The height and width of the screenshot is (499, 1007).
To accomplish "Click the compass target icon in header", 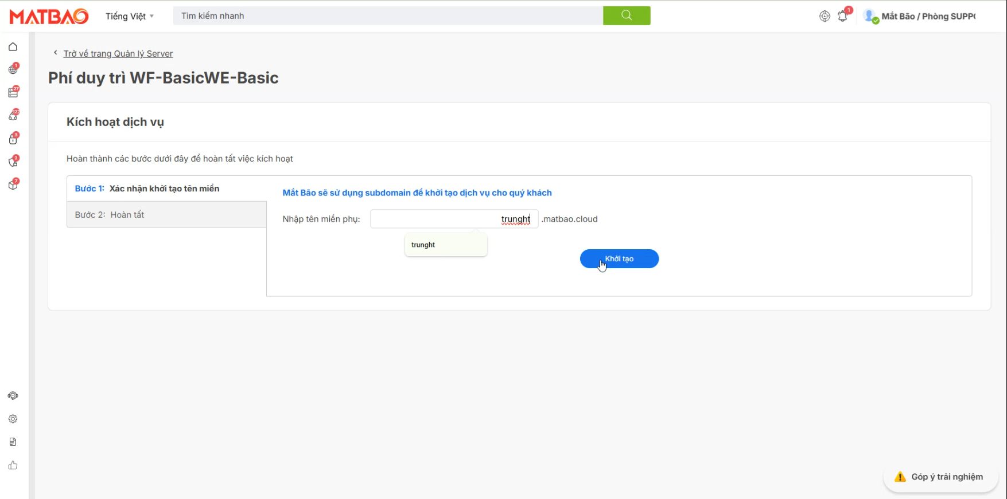I will pyautogui.click(x=825, y=17).
